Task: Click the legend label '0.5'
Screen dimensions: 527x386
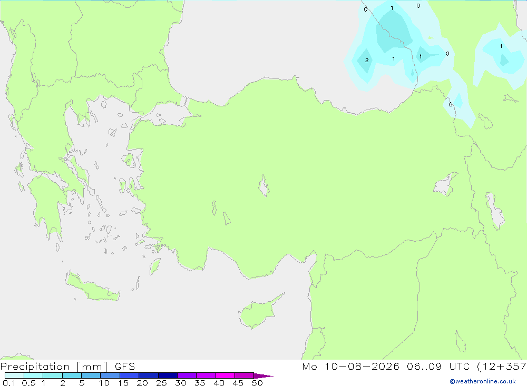Action: click(28, 383)
